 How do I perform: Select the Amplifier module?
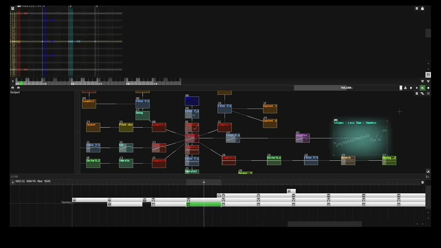tap(303, 138)
